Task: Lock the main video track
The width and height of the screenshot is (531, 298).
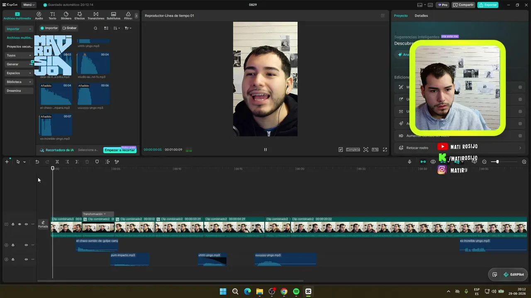Action: pos(13,224)
